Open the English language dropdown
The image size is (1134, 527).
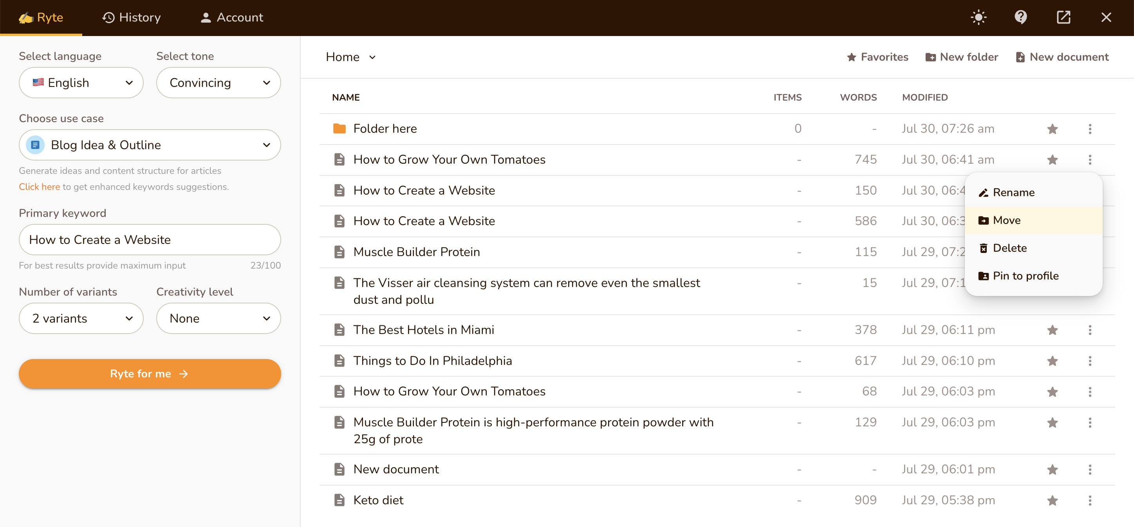tap(81, 83)
